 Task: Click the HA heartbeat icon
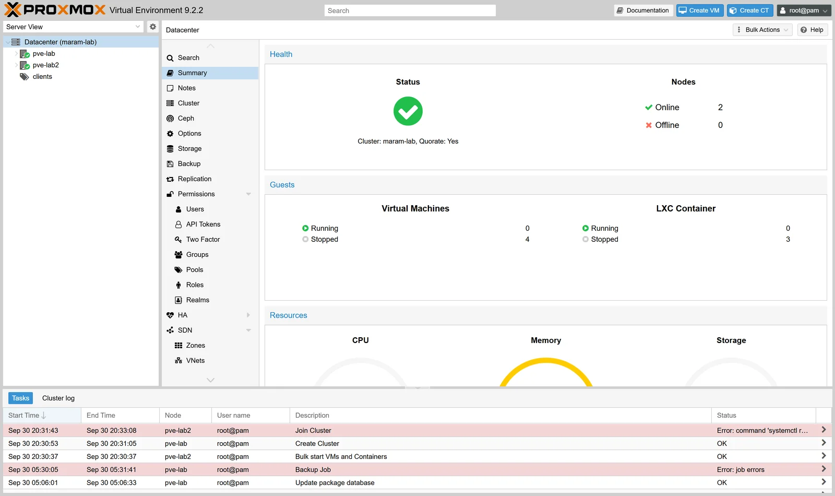point(170,315)
